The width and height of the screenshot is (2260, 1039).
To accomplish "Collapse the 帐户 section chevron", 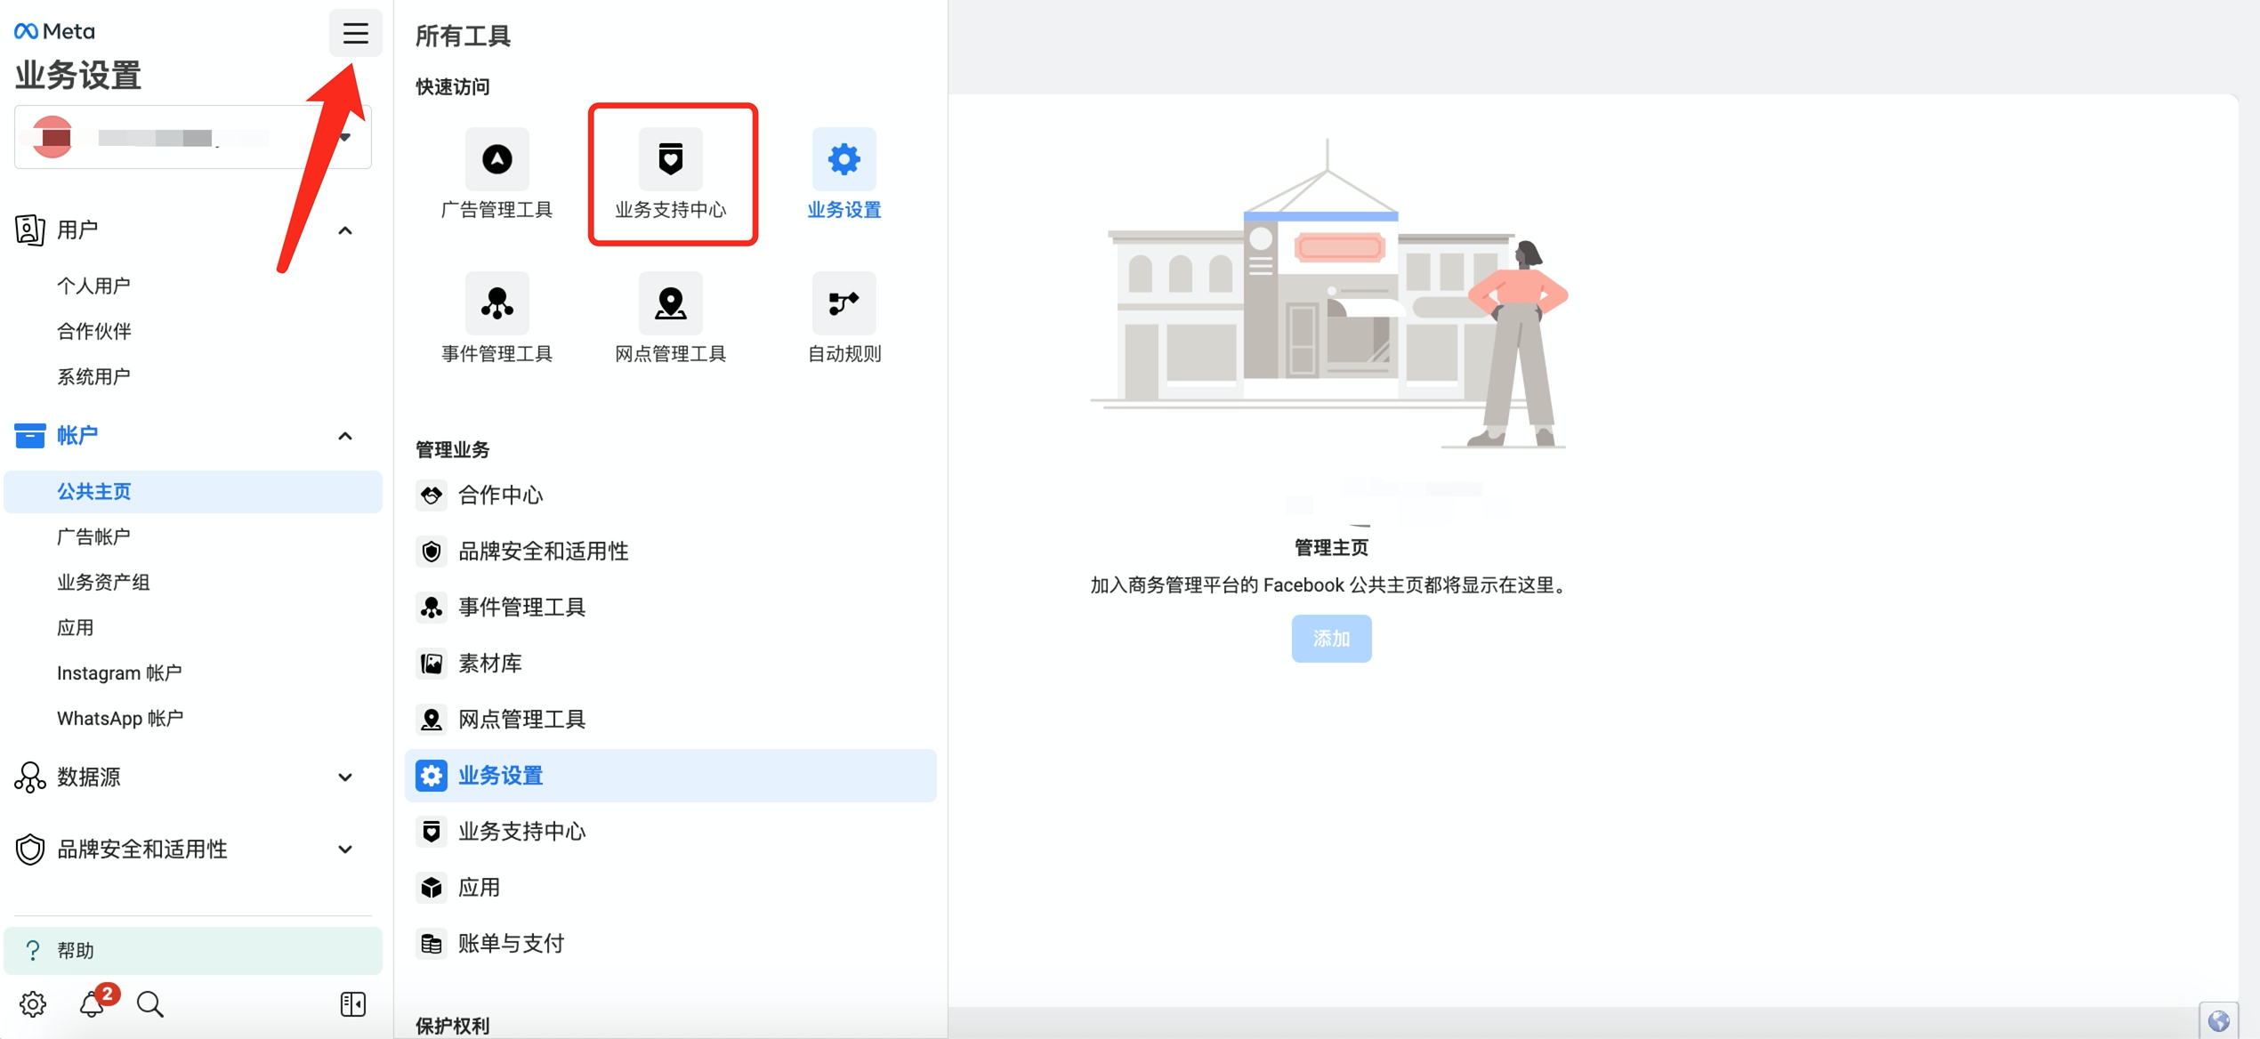I will 345,437.
